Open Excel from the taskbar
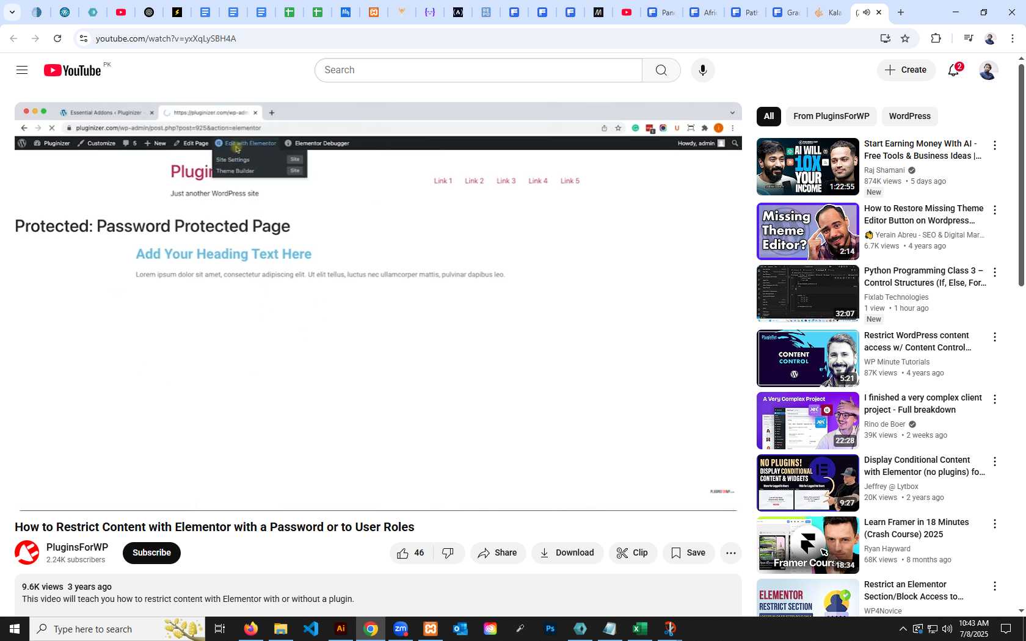This screenshot has width=1026, height=641. point(640,629)
